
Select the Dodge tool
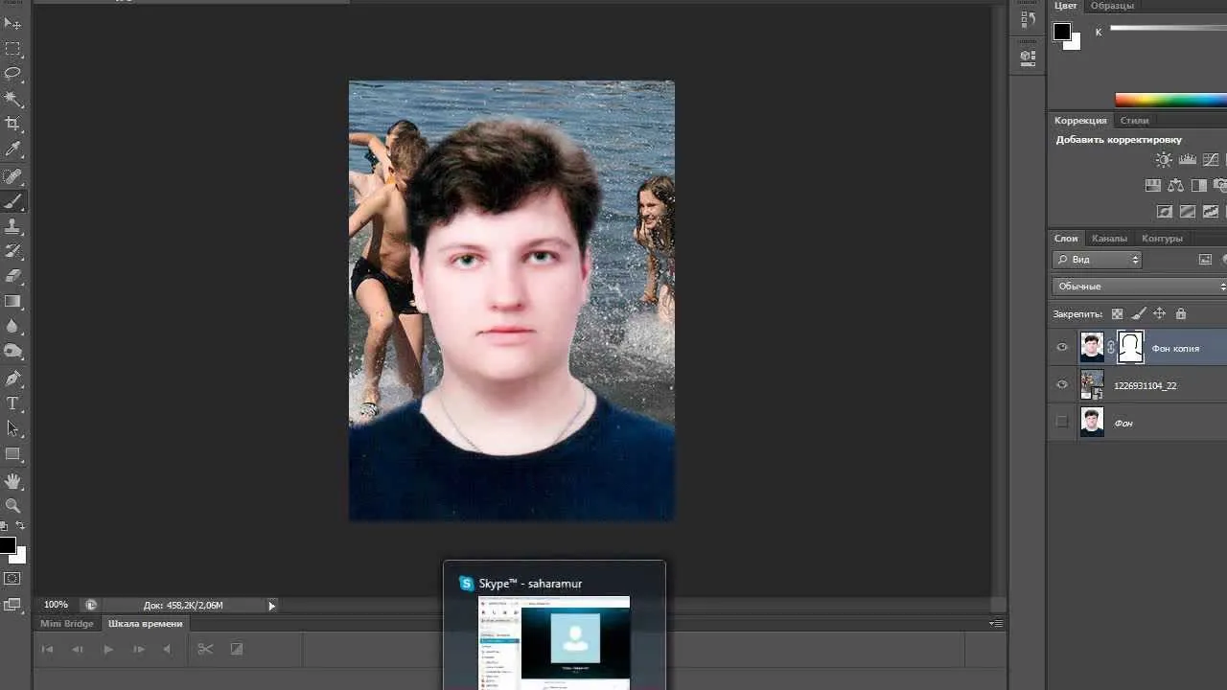[13, 351]
